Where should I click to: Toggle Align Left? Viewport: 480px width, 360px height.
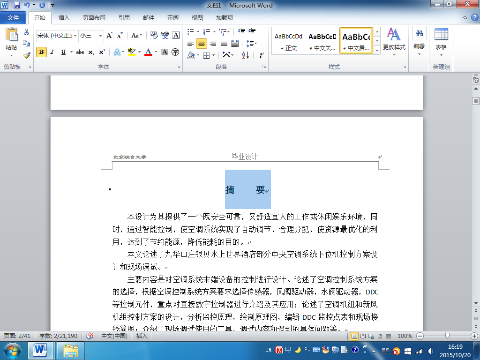pos(191,44)
